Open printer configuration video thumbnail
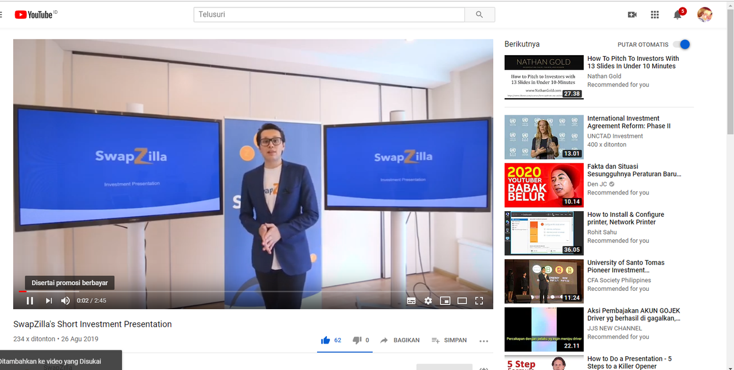Screen dimensions: 734x370 coord(544,233)
